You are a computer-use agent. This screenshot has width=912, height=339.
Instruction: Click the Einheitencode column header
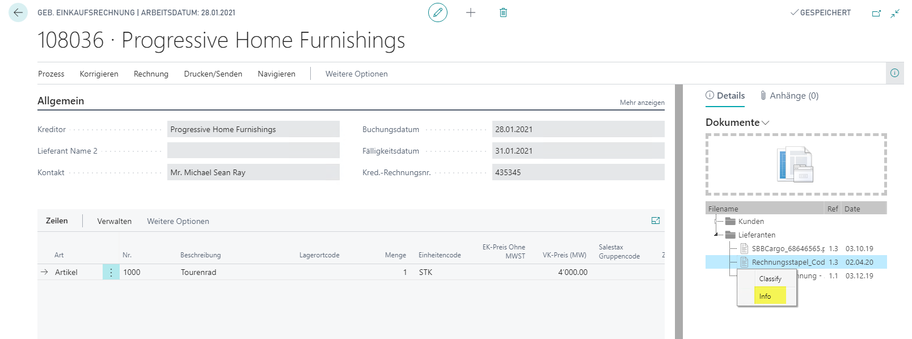point(440,255)
